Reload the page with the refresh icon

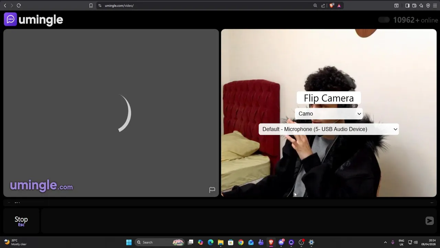(x=19, y=6)
